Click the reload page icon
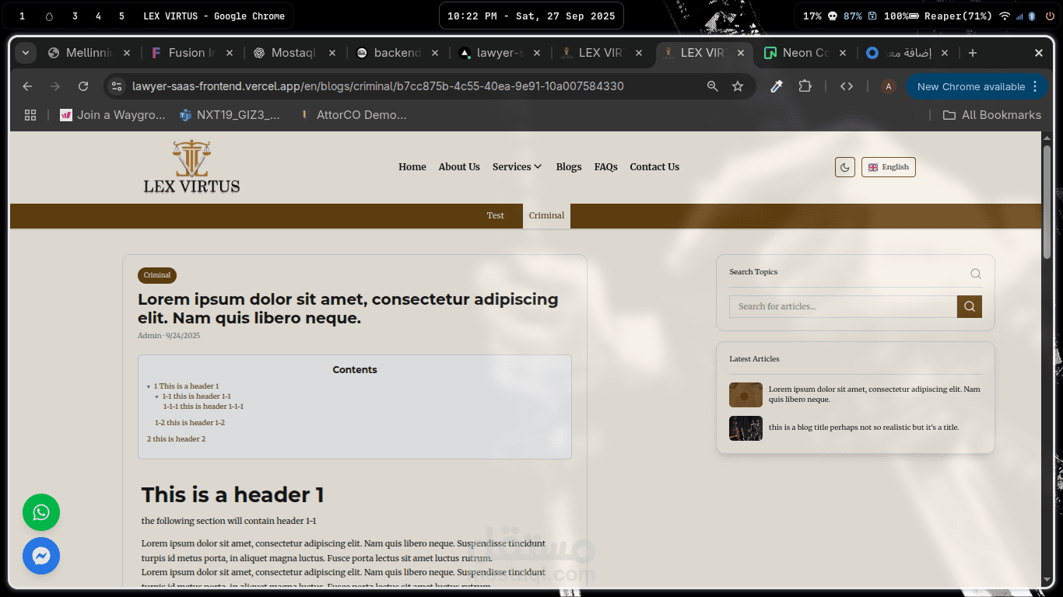 [83, 86]
